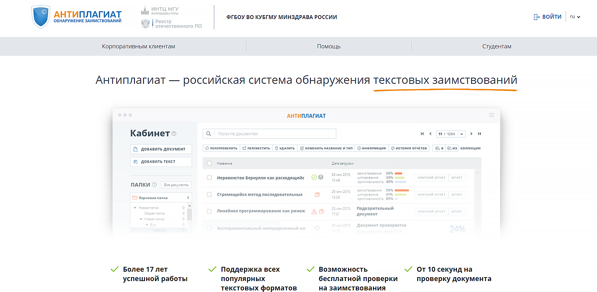
Task: Click the checkmark beside Более 17 лет
Action: pos(115,269)
